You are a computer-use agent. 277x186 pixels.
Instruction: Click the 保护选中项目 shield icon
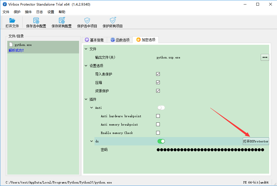coord(87,20)
